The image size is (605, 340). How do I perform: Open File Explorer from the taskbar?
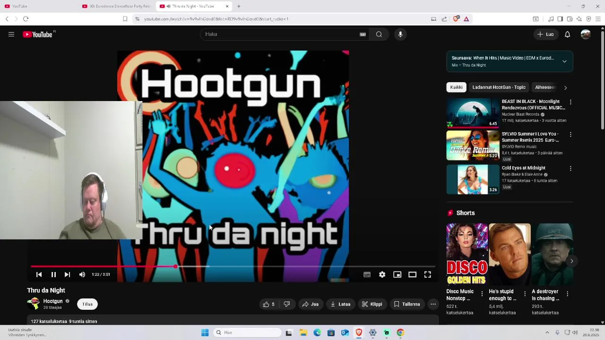click(303, 332)
